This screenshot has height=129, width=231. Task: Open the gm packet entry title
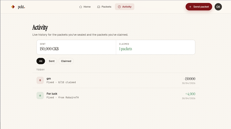(x=49, y=79)
